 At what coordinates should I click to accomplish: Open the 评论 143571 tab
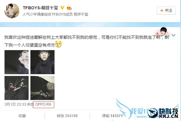tap(112, 116)
